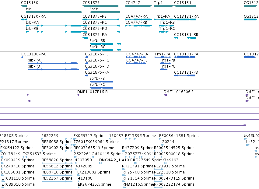Click transcript label bib-RB
Screen dimensions: 259x189
coord(32,29)
